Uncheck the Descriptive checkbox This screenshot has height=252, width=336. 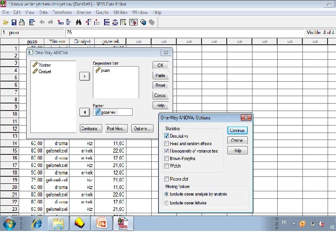[167, 136]
